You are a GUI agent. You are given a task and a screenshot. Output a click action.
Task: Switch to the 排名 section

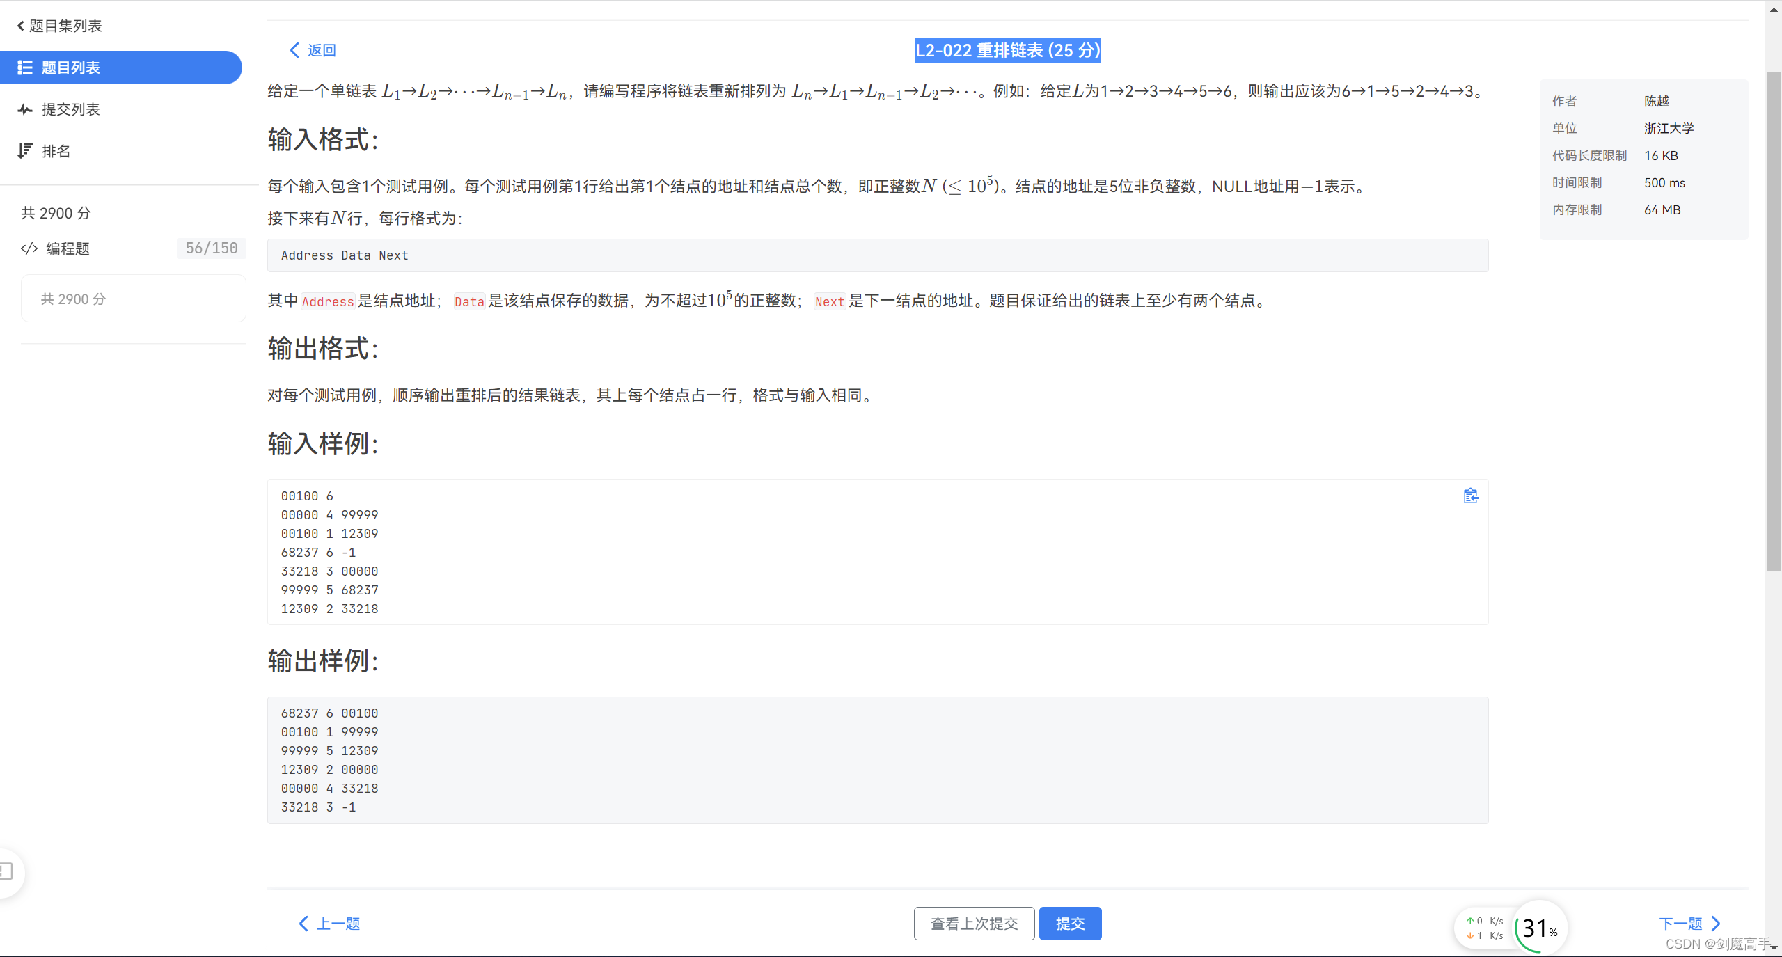(55, 150)
